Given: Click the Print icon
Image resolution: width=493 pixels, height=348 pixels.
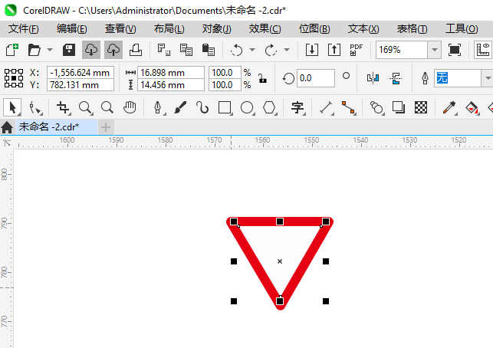Looking at the screenshot, I should [x=136, y=50].
